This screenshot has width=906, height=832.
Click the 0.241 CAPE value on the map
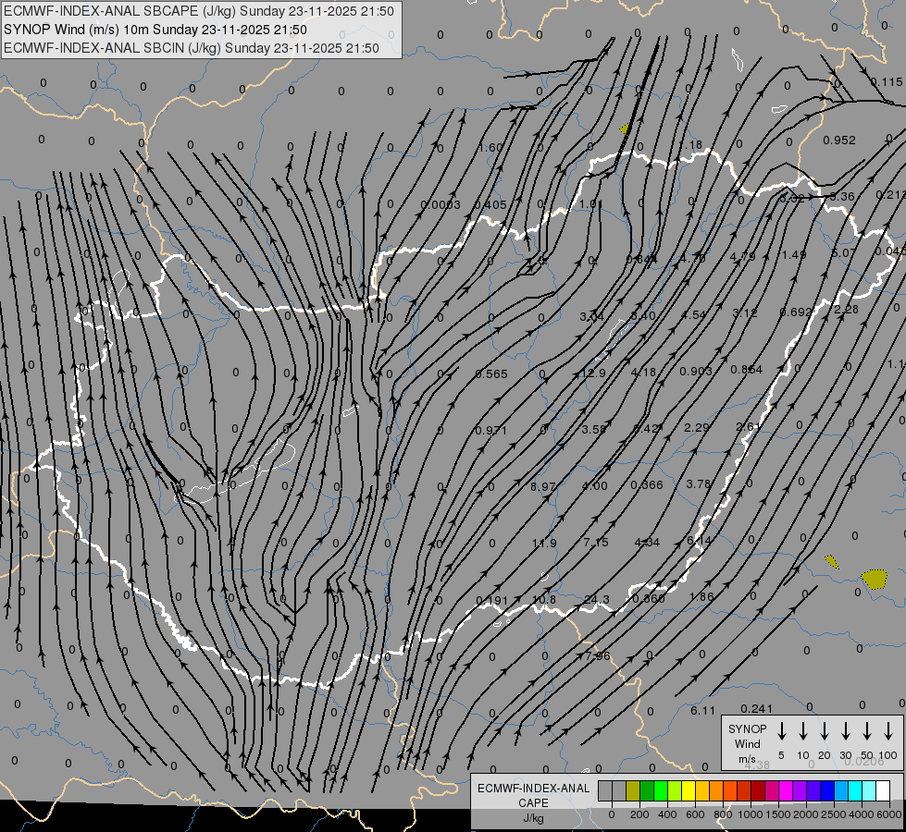[756, 708]
